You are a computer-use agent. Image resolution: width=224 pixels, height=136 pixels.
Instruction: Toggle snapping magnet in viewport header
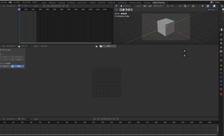click(185, 6)
